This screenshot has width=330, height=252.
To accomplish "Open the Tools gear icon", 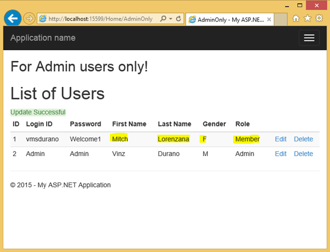I will coord(319,19).
